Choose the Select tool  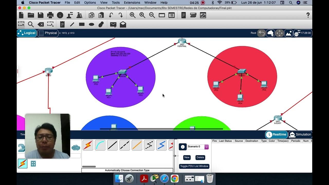click(x=21, y=24)
